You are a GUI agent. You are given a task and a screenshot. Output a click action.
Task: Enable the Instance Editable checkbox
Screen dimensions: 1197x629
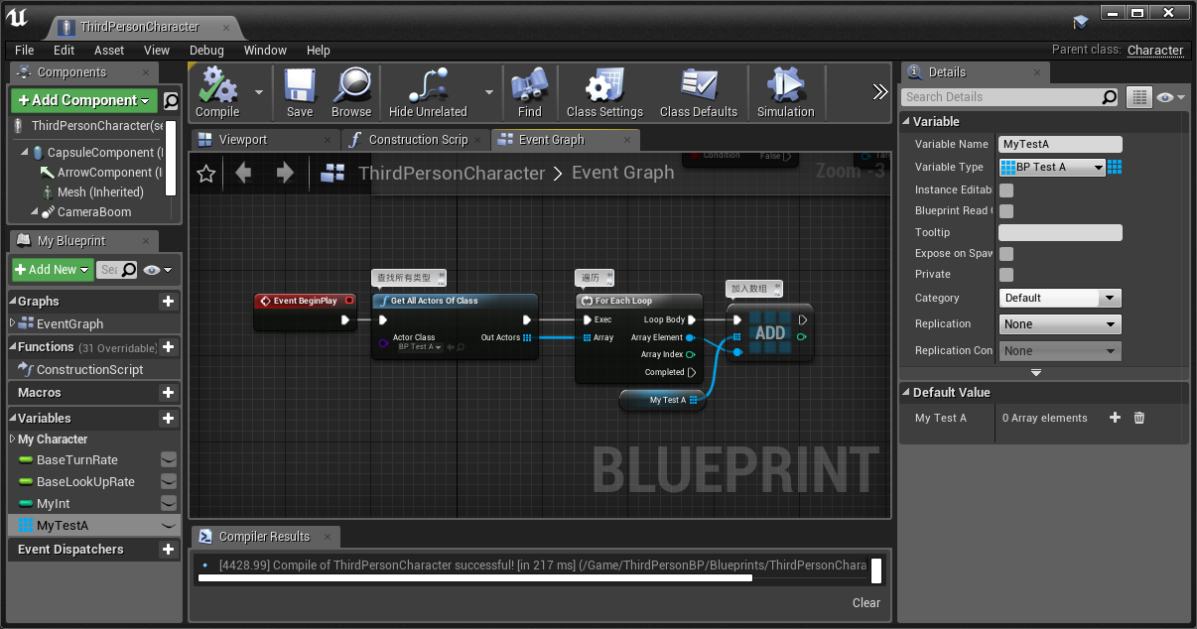pos(1005,189)
